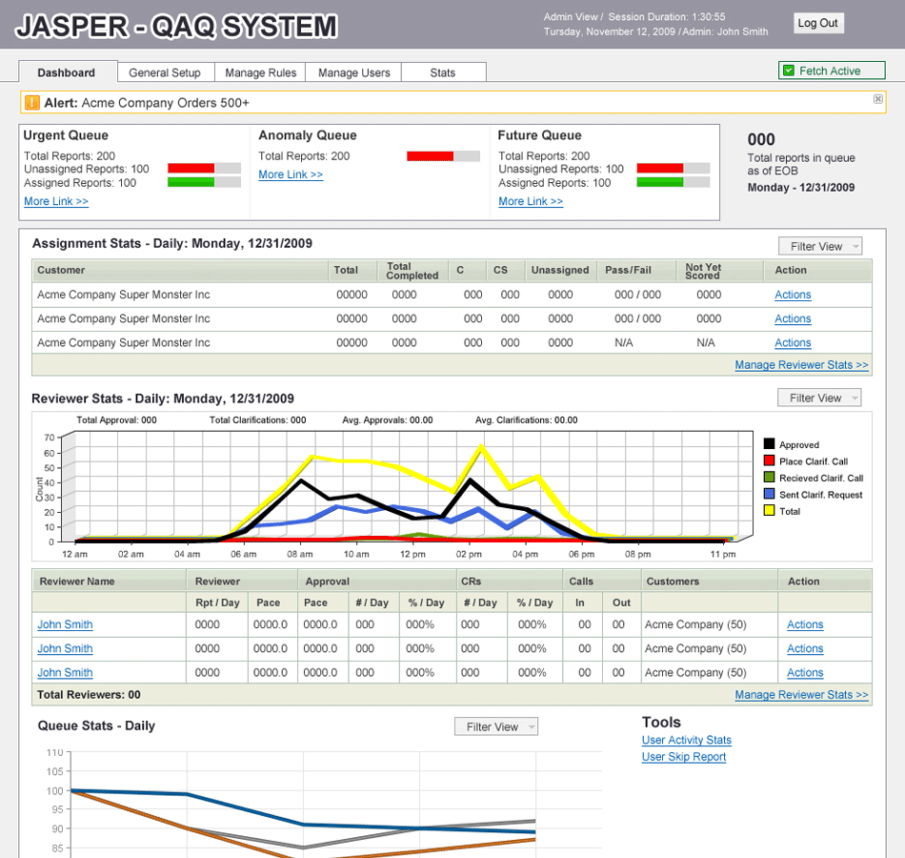905x858 pixels.
Task: Open Filter View dropdown in Assignment Stats
Action: coord(819,246)
